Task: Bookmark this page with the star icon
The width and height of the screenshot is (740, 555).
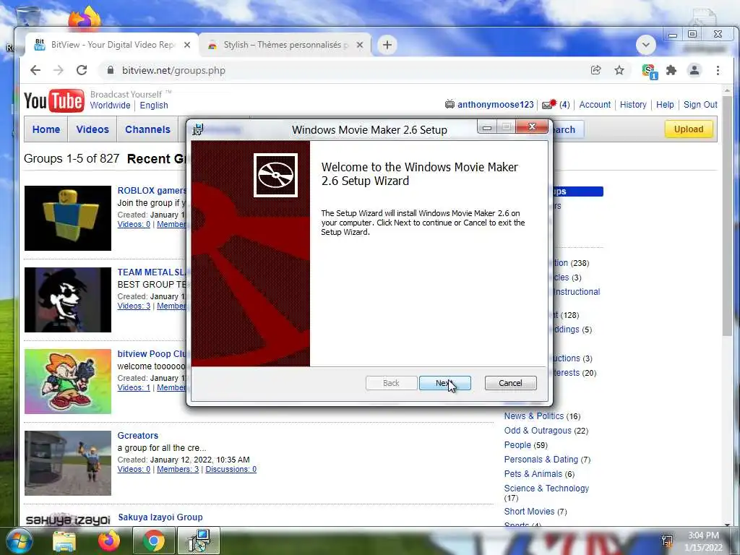Action: 619,70
